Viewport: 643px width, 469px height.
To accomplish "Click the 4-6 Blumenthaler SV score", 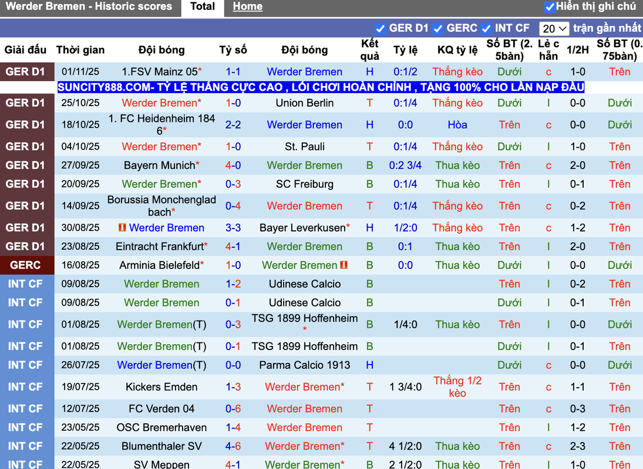I will coord(233,447).
